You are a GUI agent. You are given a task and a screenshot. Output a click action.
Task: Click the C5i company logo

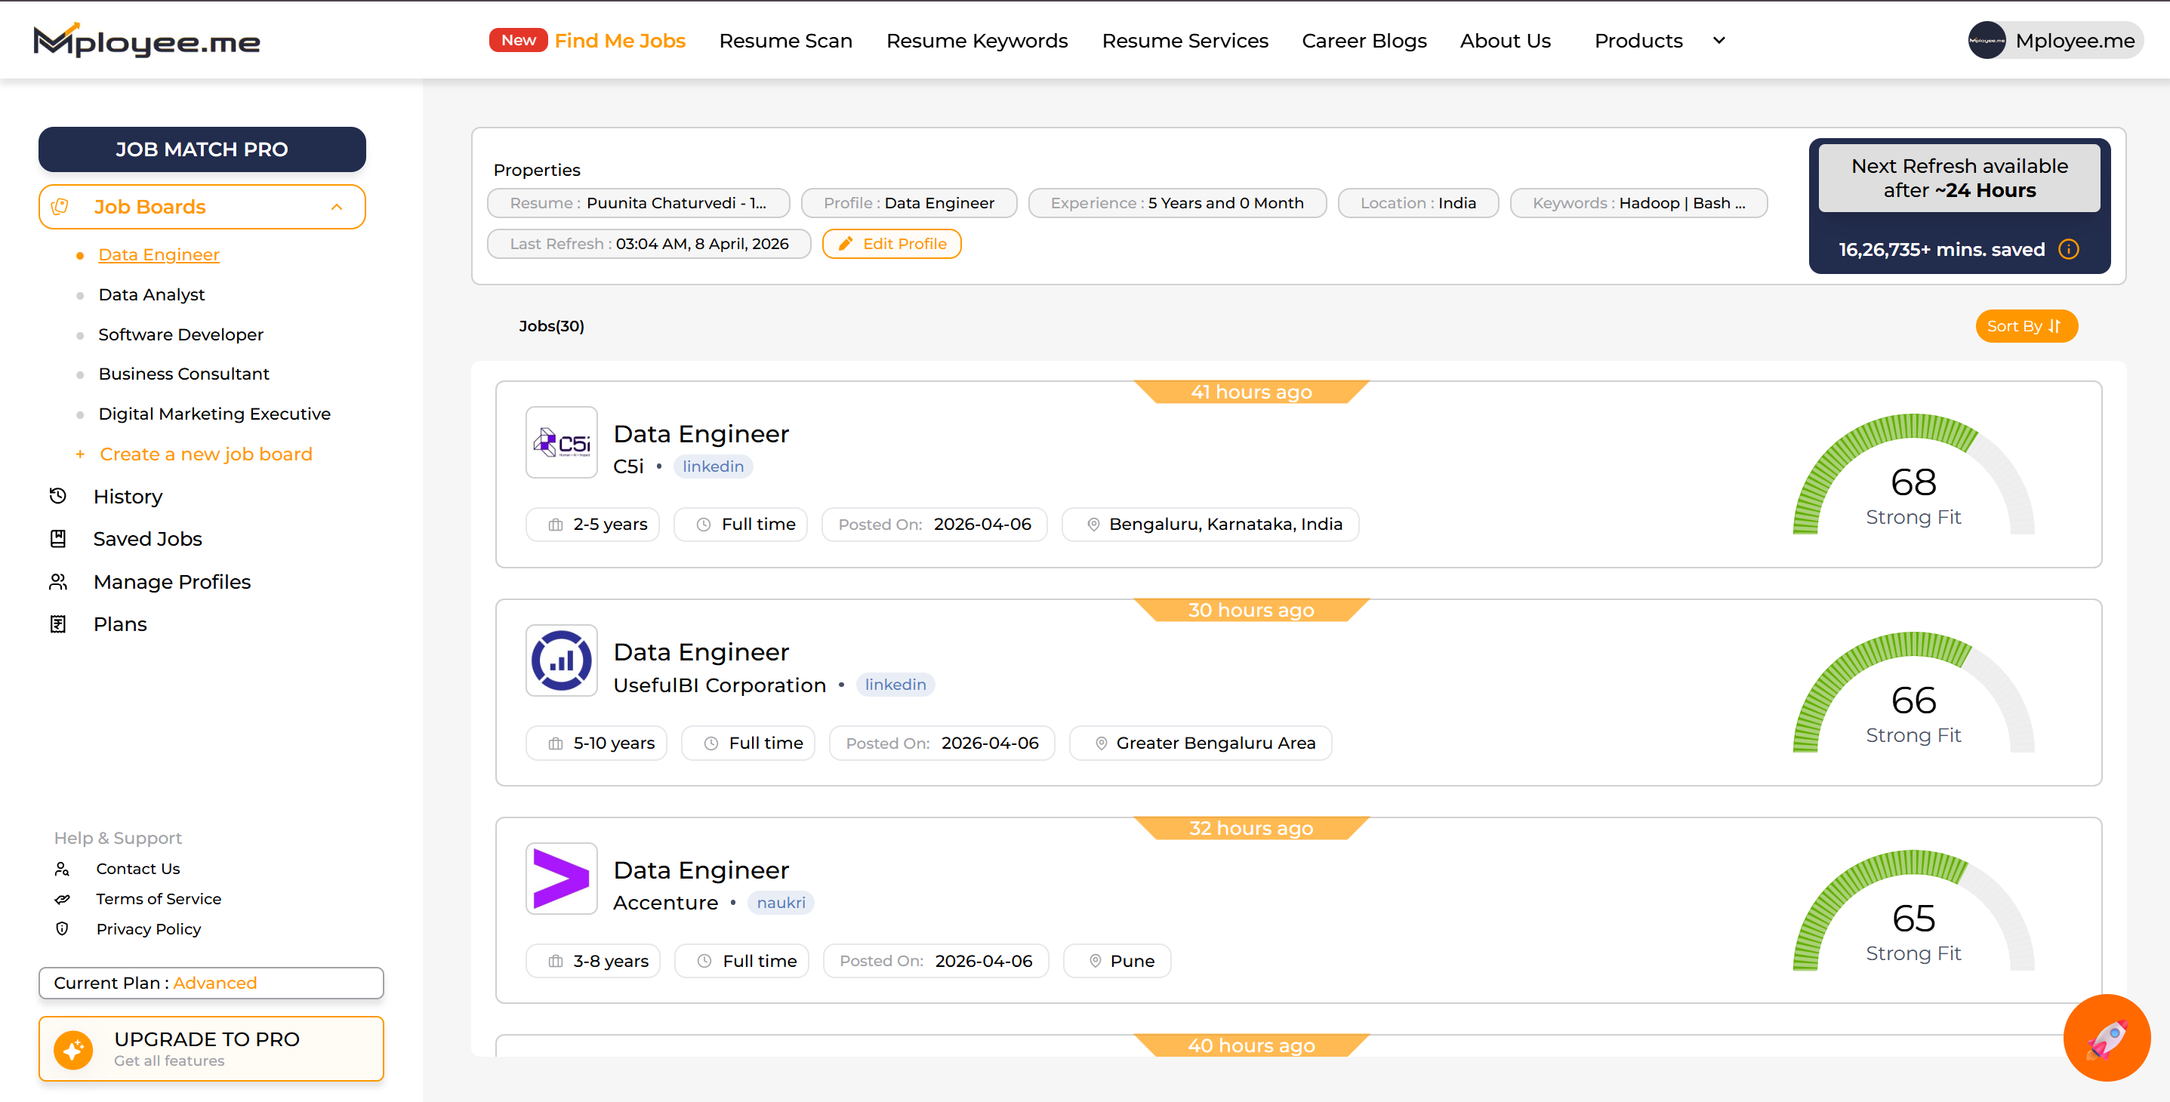(561, 443)
